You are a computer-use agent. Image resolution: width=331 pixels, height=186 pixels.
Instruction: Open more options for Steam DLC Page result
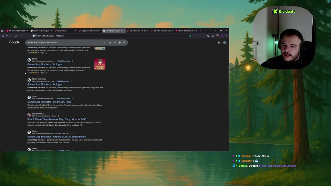pyautogui.click(x=72, y=98)
